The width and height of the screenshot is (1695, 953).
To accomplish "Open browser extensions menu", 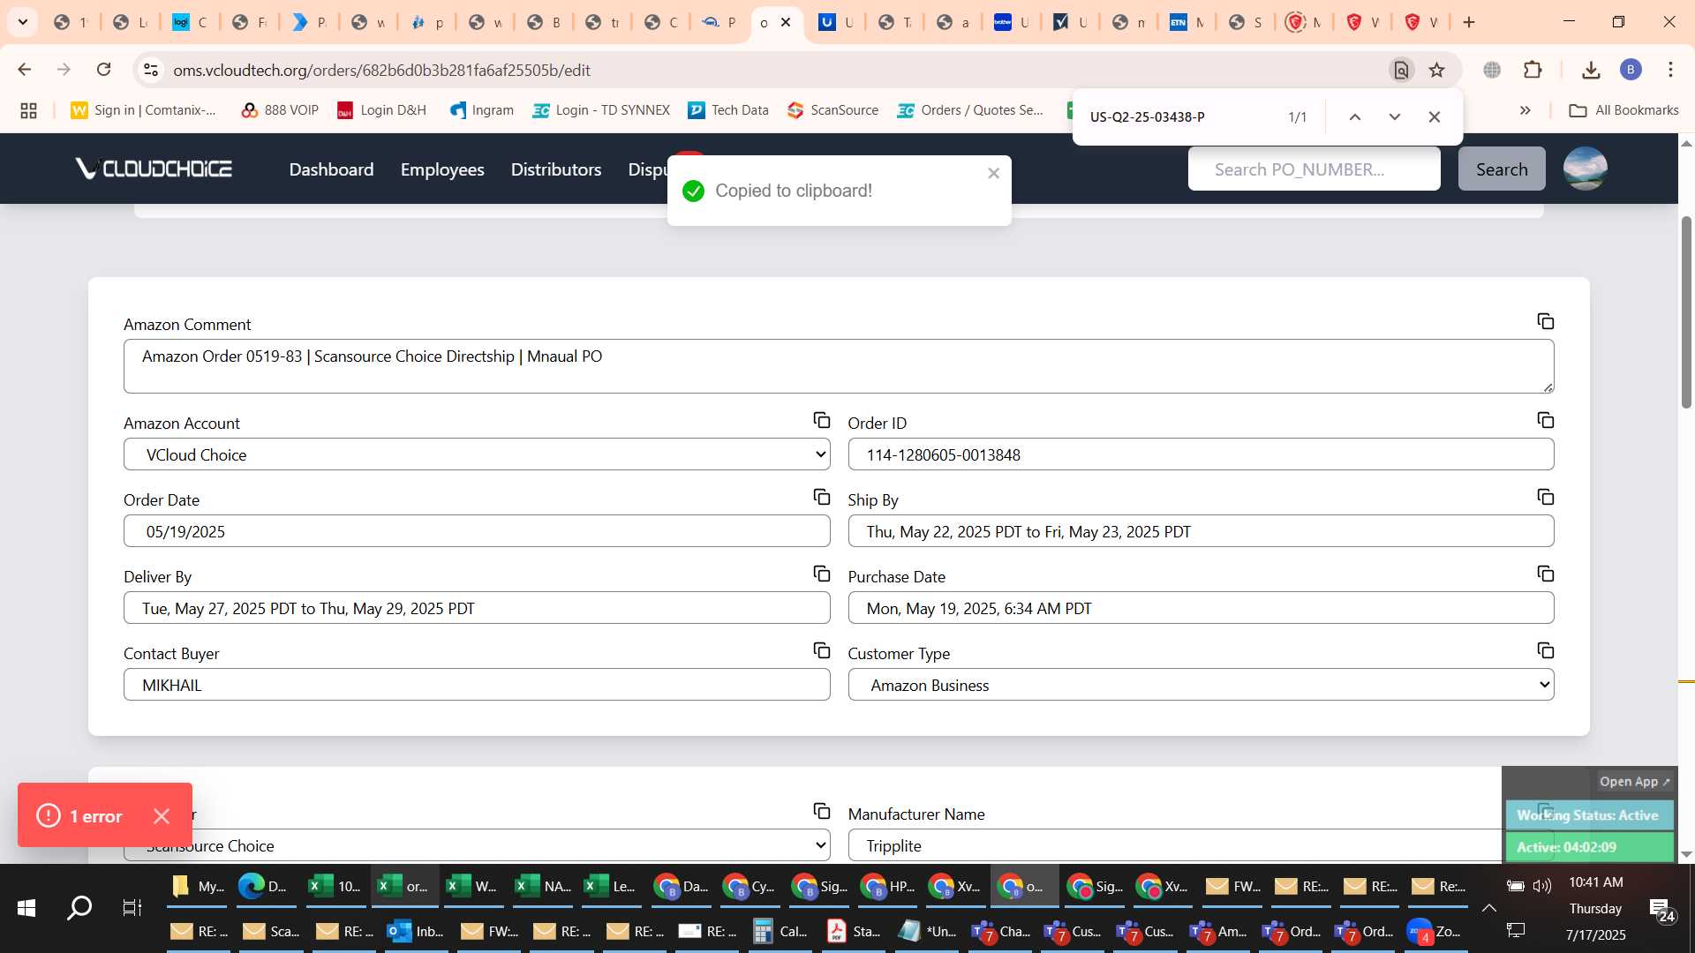I will pos(1533,70).
